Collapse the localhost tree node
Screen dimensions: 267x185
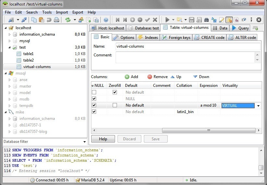point(6,28)
